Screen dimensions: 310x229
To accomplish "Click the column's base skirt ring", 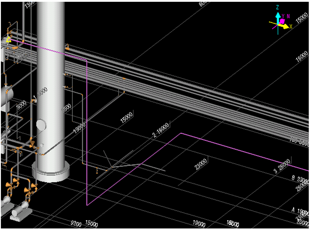I will pos(51,172).
